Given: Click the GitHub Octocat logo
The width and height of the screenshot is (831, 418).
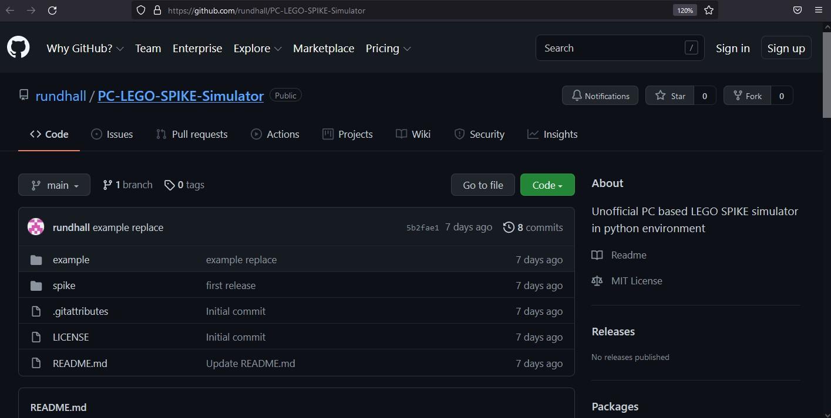Looking at the screenshot, I should coord(18,47).
